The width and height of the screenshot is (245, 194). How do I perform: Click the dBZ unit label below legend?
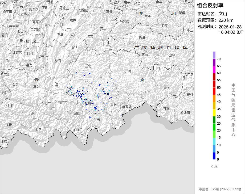point(214,166)
